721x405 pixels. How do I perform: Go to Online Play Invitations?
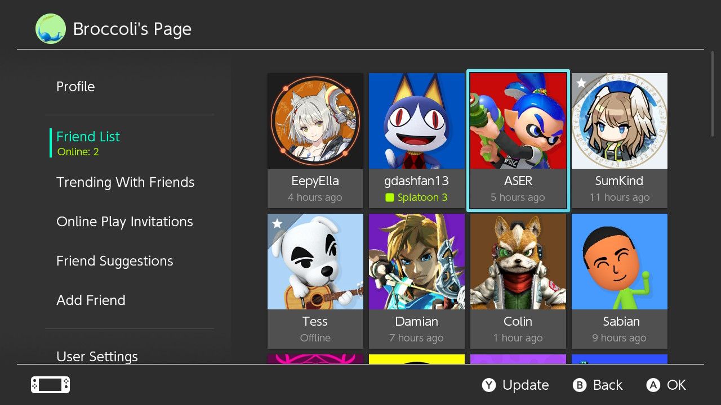click(124, 222)
